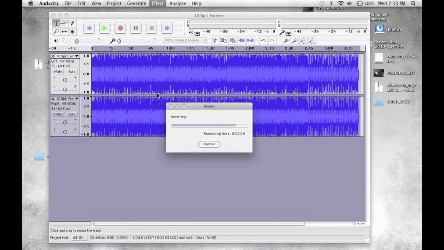
Task: Click the Paste icon in edit toolbar
Action: click(233, 41)
